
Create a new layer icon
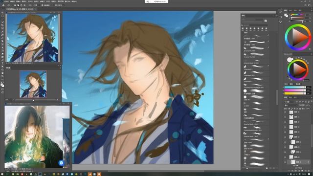pos(305,171)
